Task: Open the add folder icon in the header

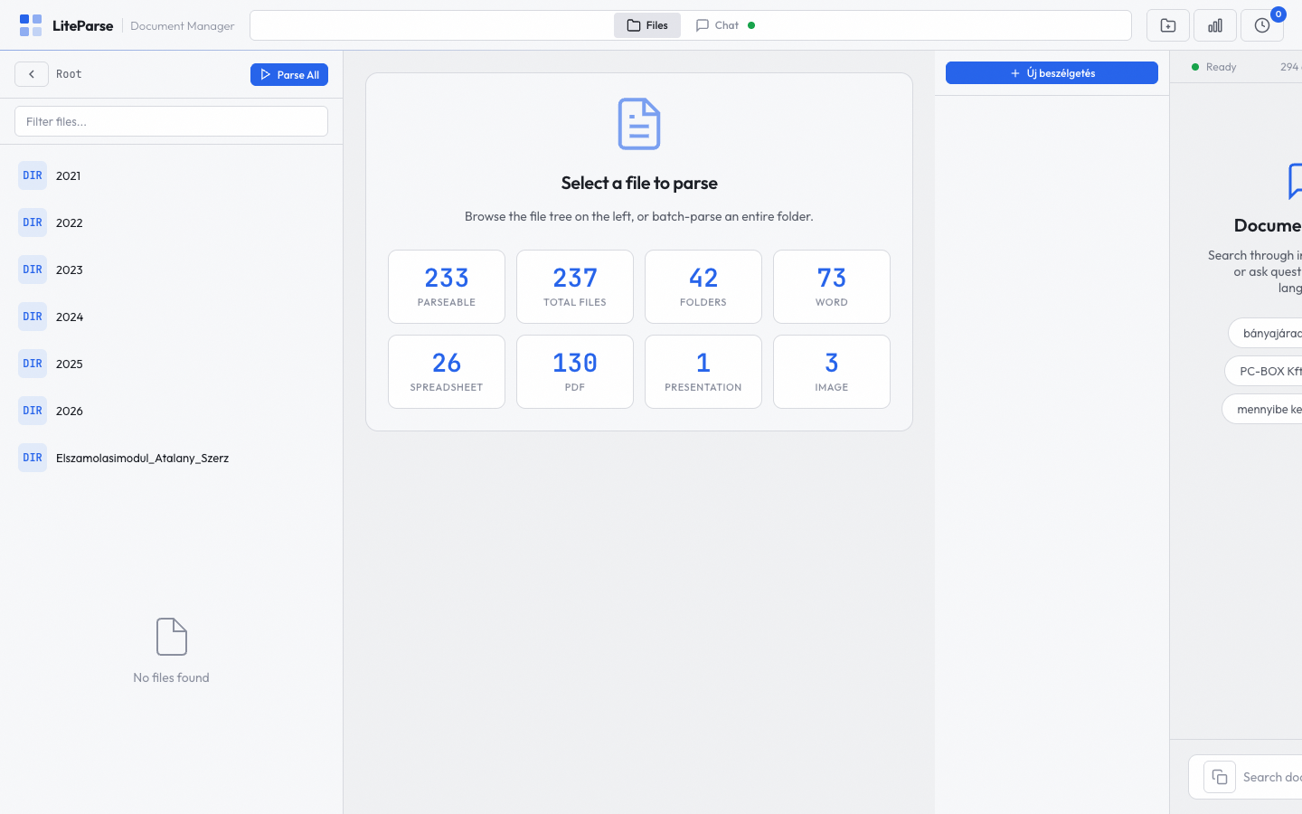Action: coord(1168,25)
